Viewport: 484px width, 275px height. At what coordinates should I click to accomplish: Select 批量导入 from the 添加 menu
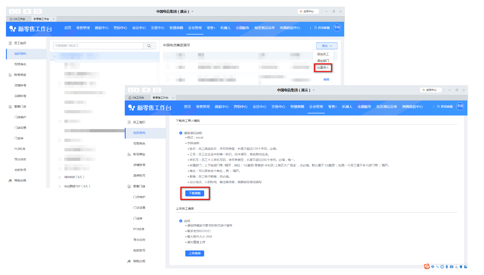pyautogui.click(x=323, y=68)
